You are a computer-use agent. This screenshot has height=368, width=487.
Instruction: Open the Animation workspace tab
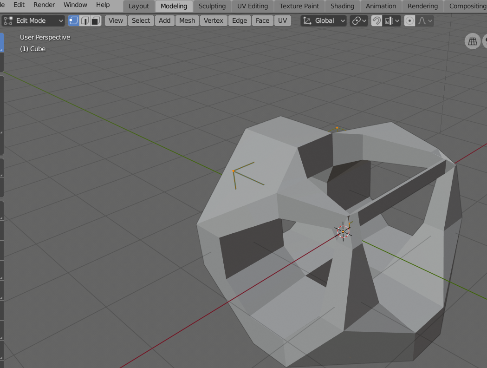coord(381,6)
